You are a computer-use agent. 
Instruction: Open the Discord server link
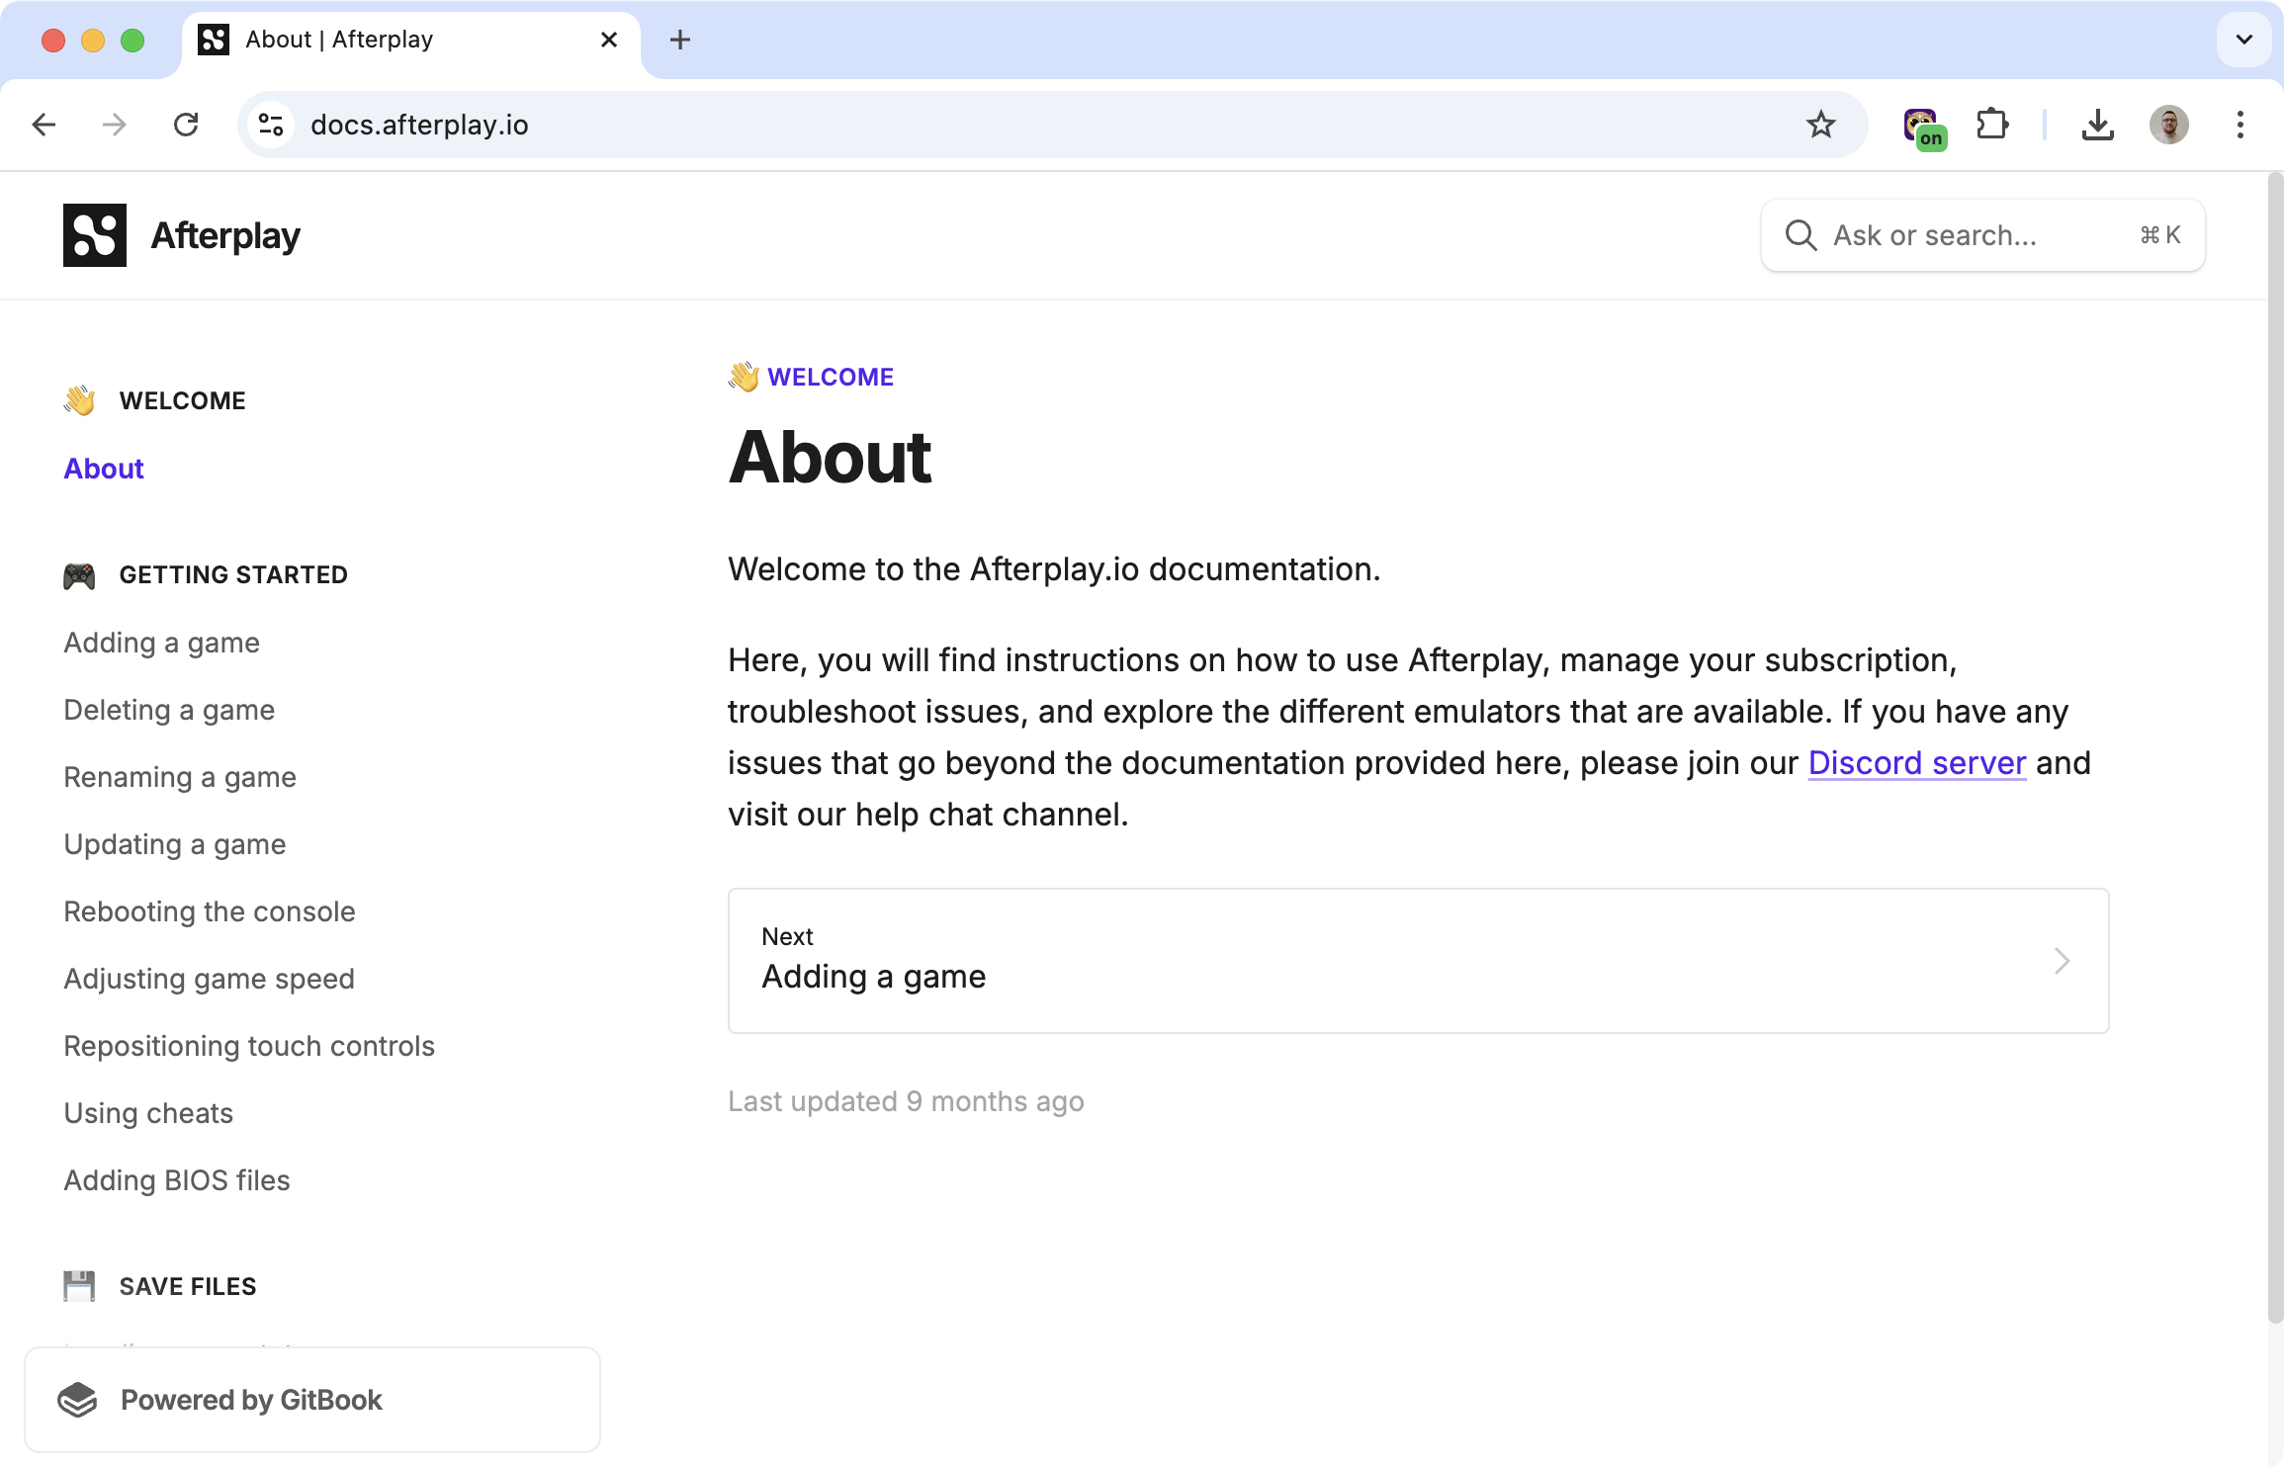point(1916,763)
